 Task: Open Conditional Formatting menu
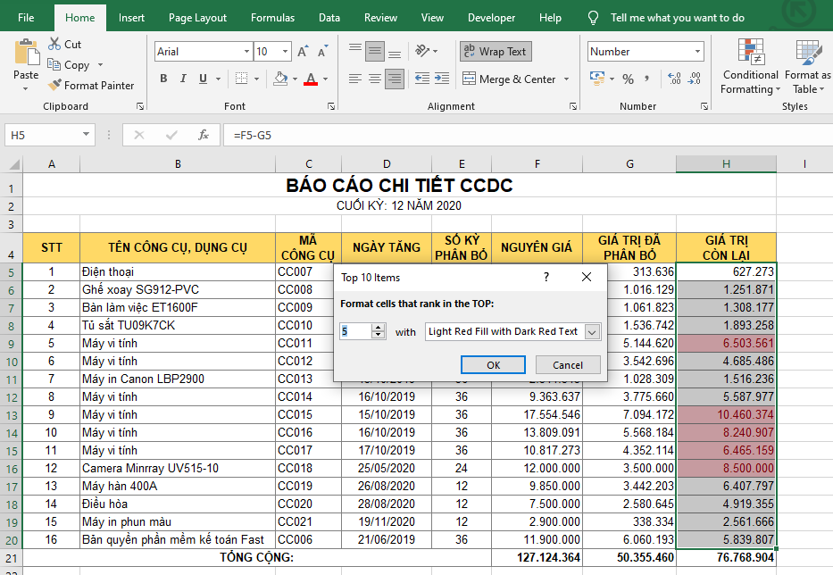pos(750,67)
